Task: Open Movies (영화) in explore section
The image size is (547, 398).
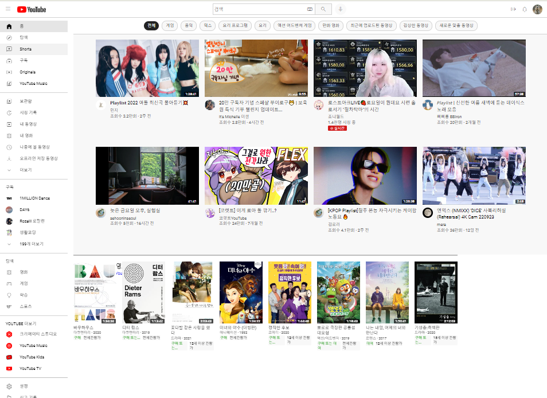Action: [x=34, y=272]
